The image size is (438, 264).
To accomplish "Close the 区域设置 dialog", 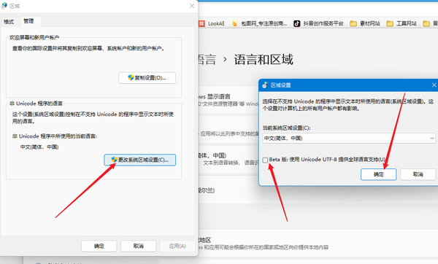I will (x=434, y=85).
